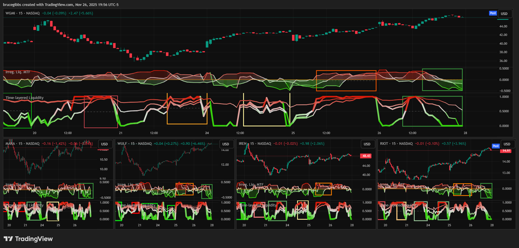This screenshot has height=248, width=519.
Task: Click the red 14.97 price label on RIOT
Action: 506,151
